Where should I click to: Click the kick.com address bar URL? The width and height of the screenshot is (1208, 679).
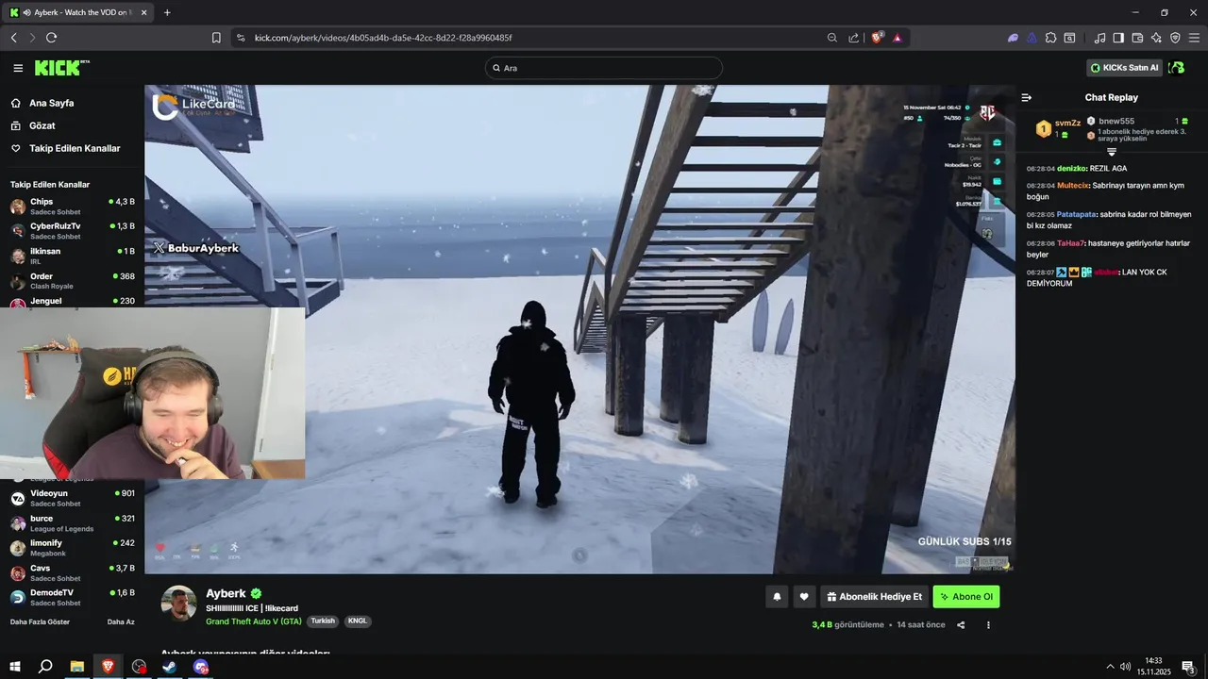383,38
